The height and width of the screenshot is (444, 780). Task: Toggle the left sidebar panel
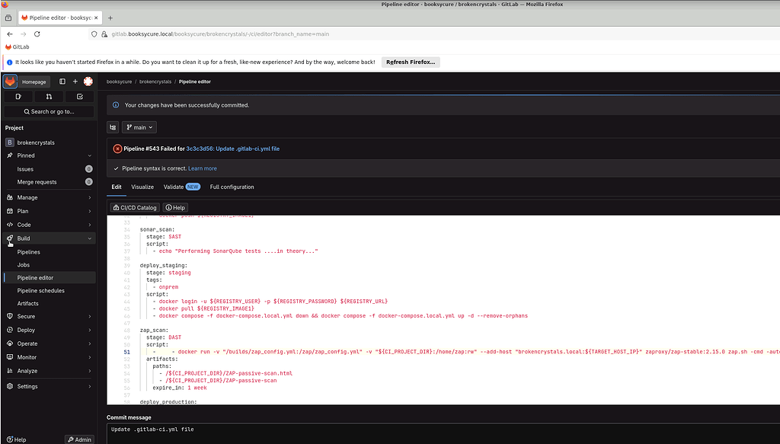(62, 81)
